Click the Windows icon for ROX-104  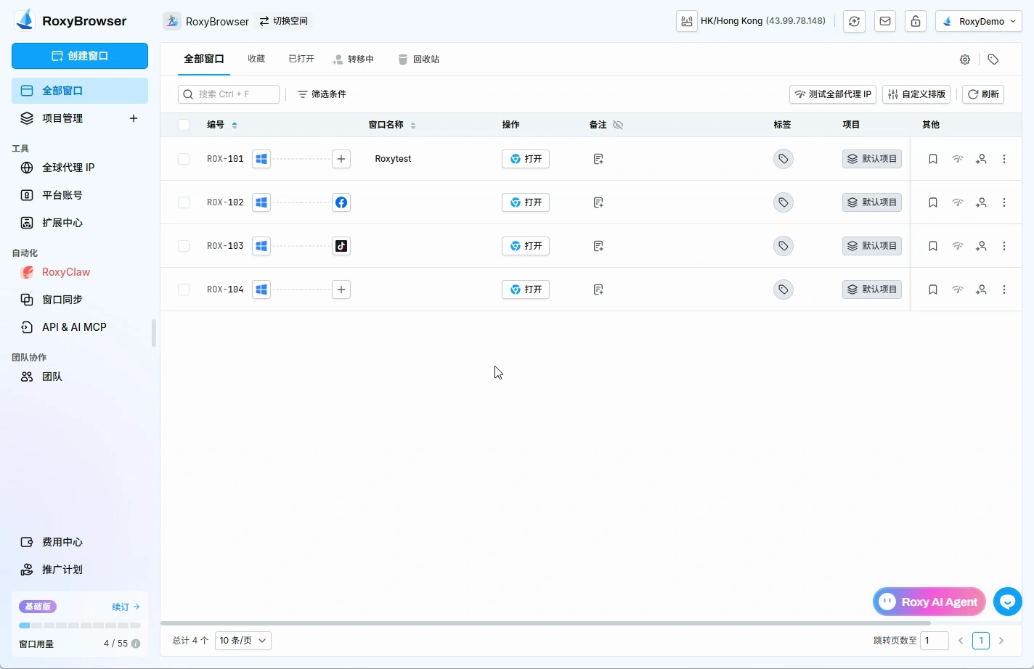point(261,290)
